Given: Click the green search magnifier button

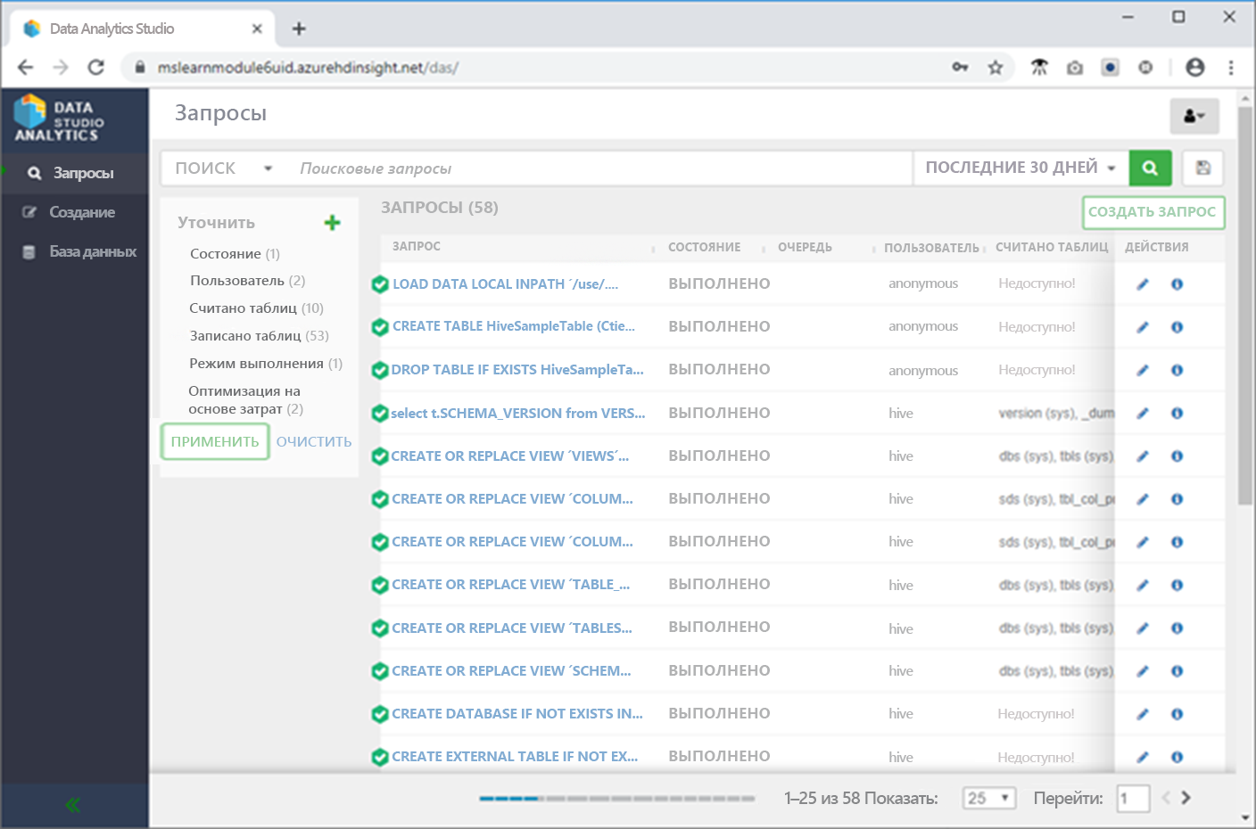Looking at the screenshot, I should (x=1150, y=168).
